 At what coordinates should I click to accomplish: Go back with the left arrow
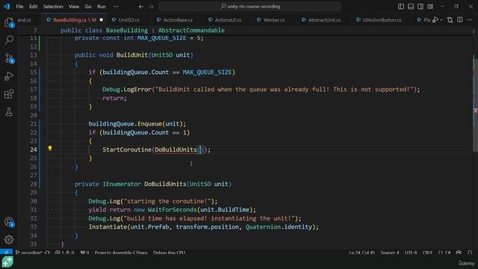pyautogui.click(x=141, y=7)
